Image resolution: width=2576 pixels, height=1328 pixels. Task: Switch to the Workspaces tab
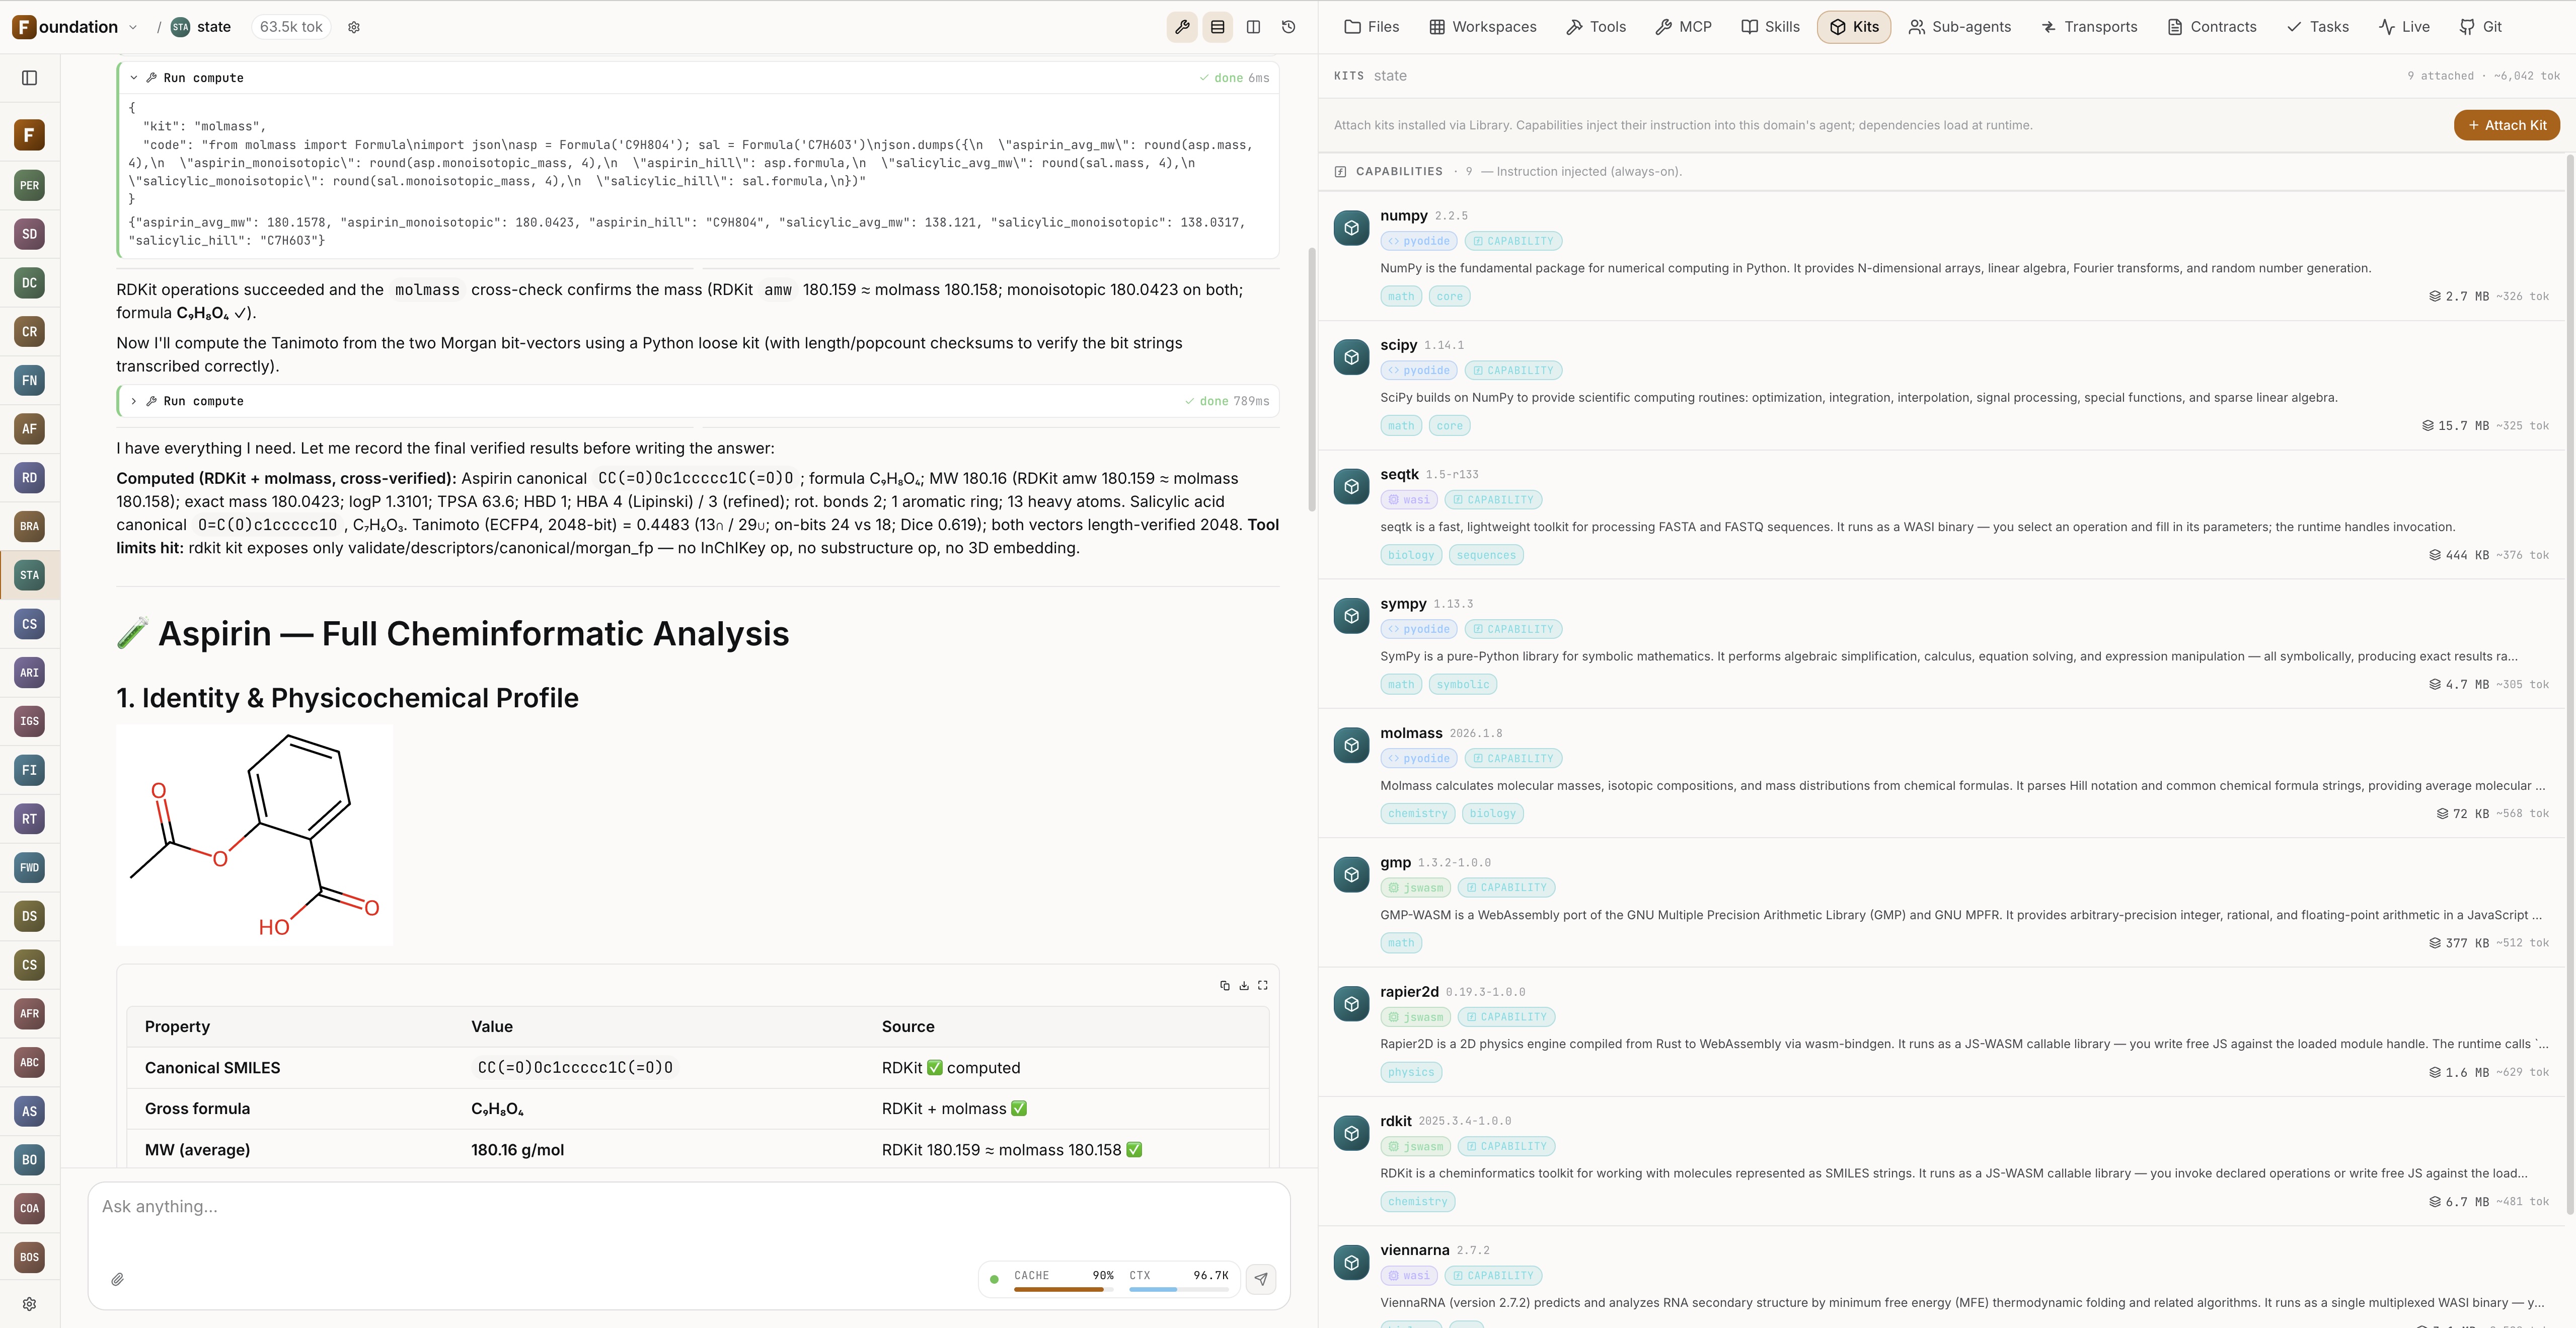click(x=1483, y=27)
